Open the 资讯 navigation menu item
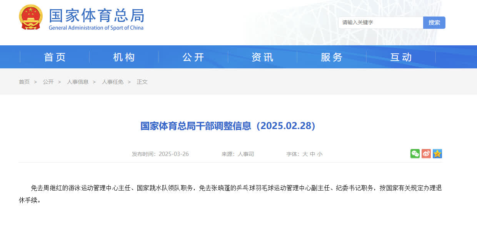 coord(262,57)
